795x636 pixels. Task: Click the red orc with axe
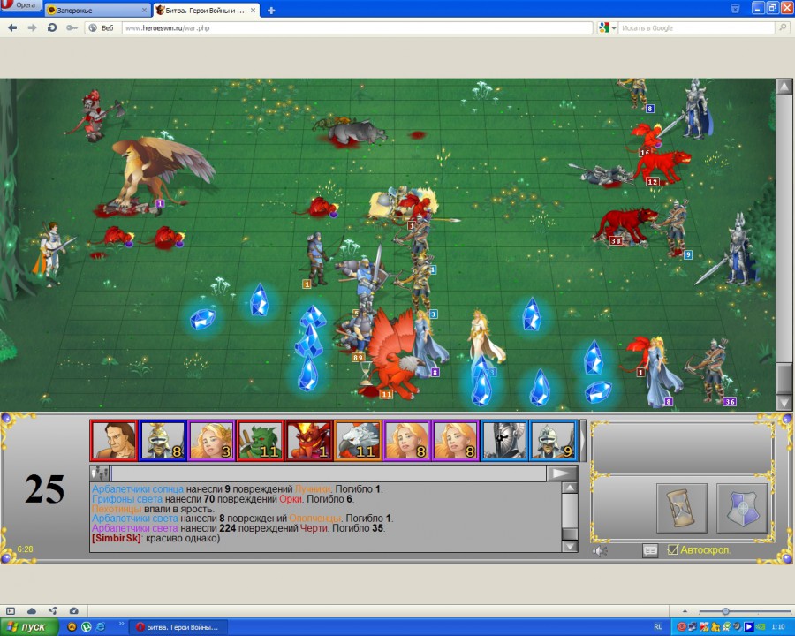click(x=96, y=116)
